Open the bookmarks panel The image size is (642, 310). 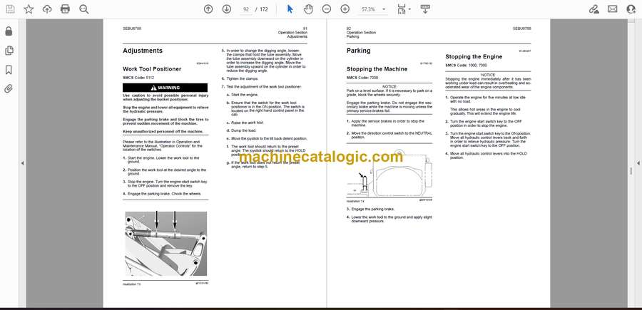(x=9, y=70)
